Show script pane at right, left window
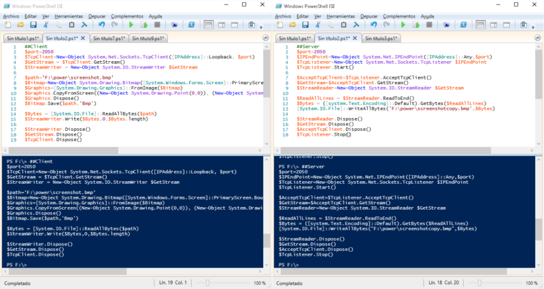Viewport: 544px width, 289px height. click(222, 24)
